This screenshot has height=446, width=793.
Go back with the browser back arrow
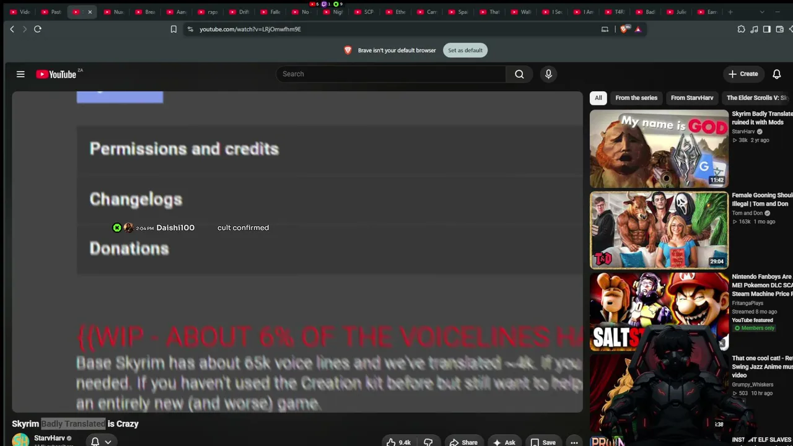point(12,29)
